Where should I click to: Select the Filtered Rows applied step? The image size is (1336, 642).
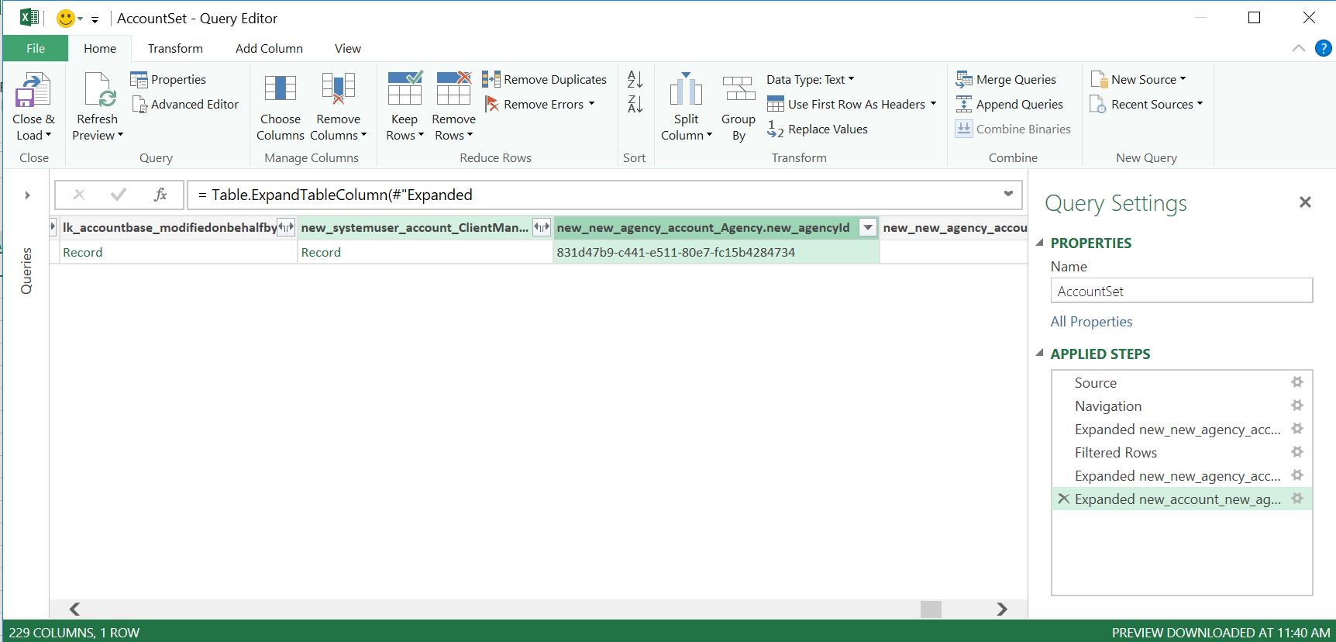(1181, 452)
